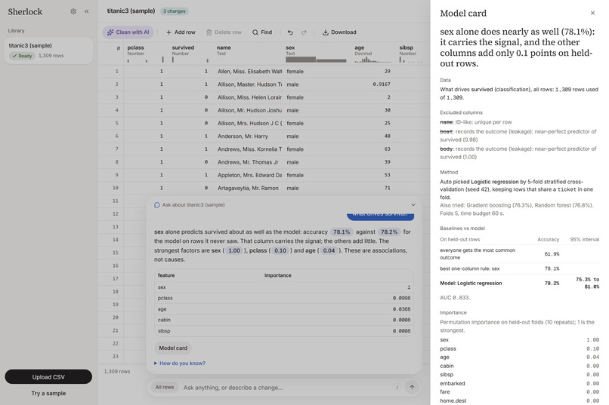Click the AUC 0.833 text
609x405 pixels.
tap(455, 298)
